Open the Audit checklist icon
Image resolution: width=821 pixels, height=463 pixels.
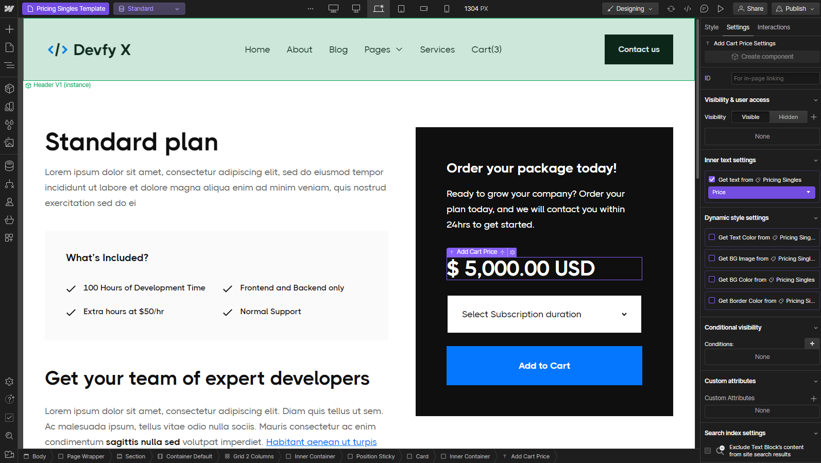(x=9, y=418)
